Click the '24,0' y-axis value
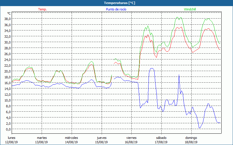Viewport: 233px width, 145px height. pos(8,60)
